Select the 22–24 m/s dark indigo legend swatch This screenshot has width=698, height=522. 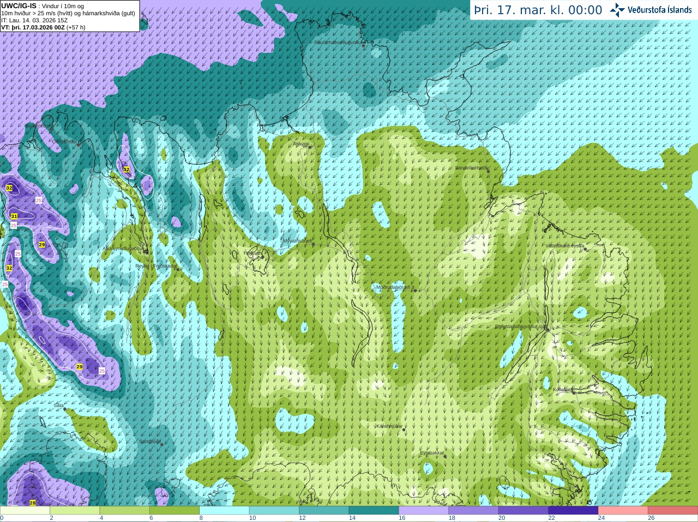tap(574, 511)
